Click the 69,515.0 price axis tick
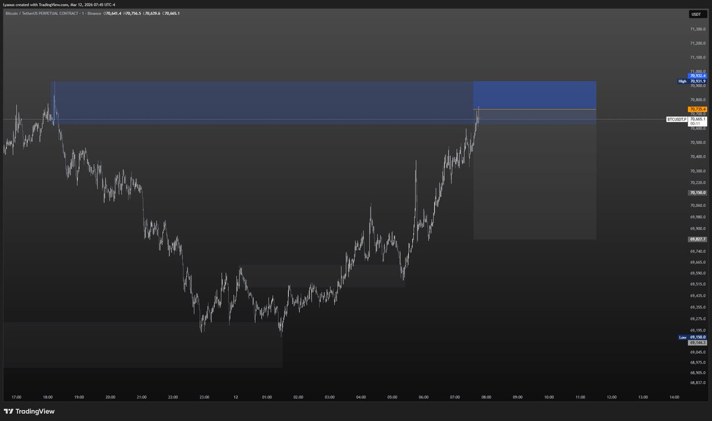 point(697,285)
